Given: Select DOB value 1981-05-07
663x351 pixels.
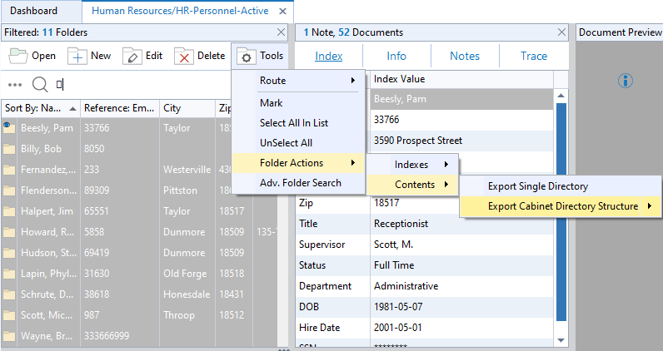Looking at the screenshot, I should click(x=398, y=307).
